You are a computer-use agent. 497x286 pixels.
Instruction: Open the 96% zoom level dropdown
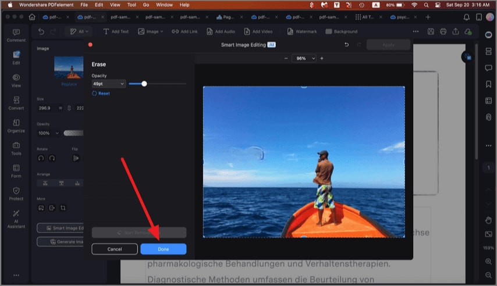pos(304,58)
